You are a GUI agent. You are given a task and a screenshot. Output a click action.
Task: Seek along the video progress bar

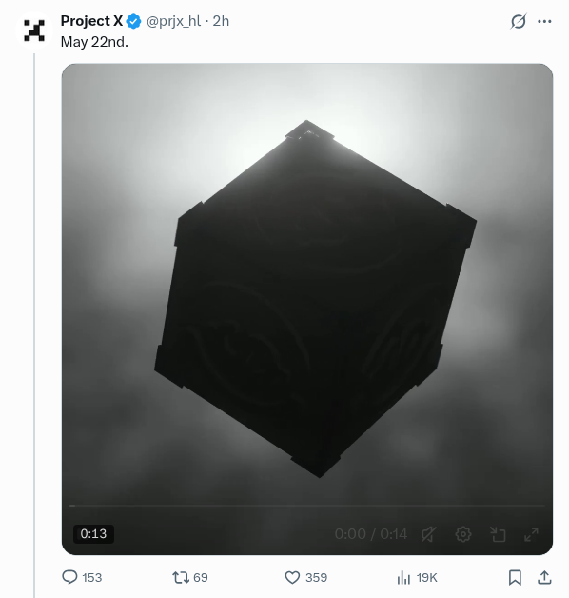[x=307, y=506]
